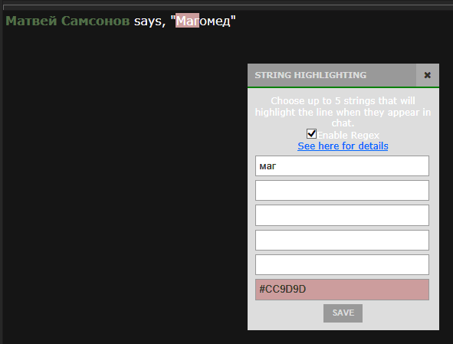Screen dimensions: 453x344
Task: Save the string highlighting settings
Action: click(x=343, y=313)
